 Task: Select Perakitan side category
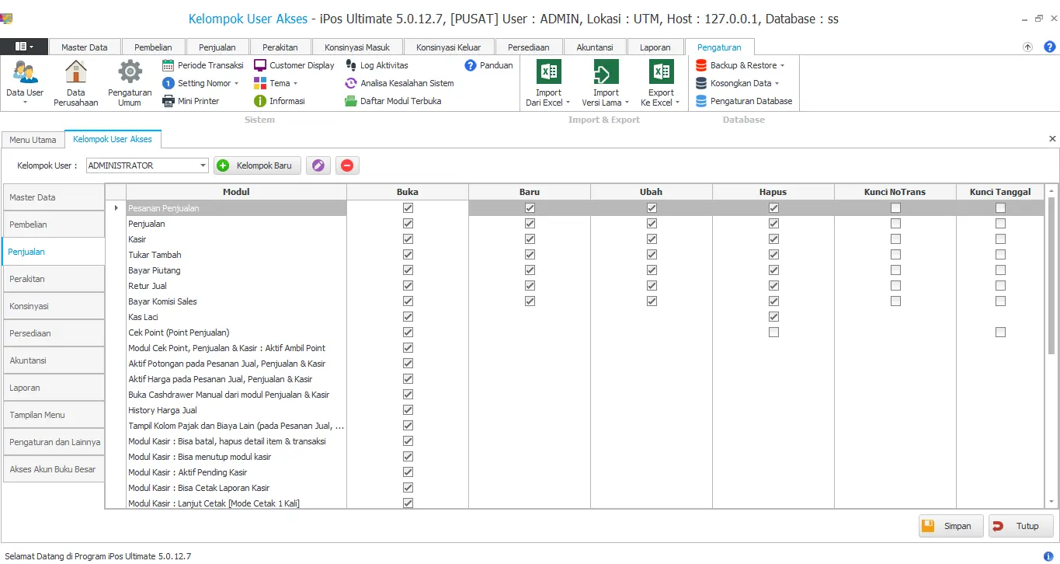point(54,279)
